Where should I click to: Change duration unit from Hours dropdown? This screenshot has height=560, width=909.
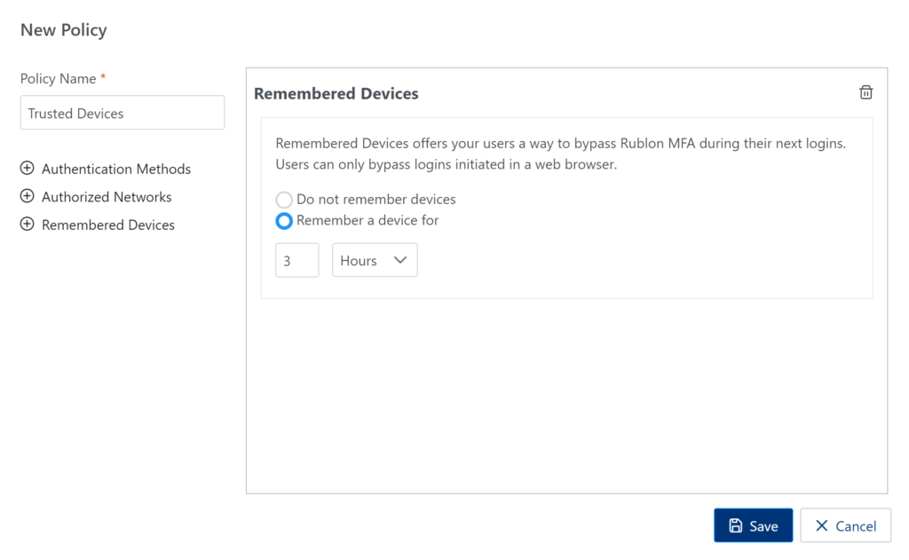pyautogui.click(x=375, y=259)
